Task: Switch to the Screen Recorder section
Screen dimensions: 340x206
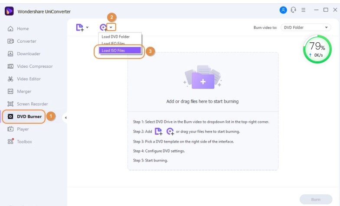Action: tap(32, 104)
